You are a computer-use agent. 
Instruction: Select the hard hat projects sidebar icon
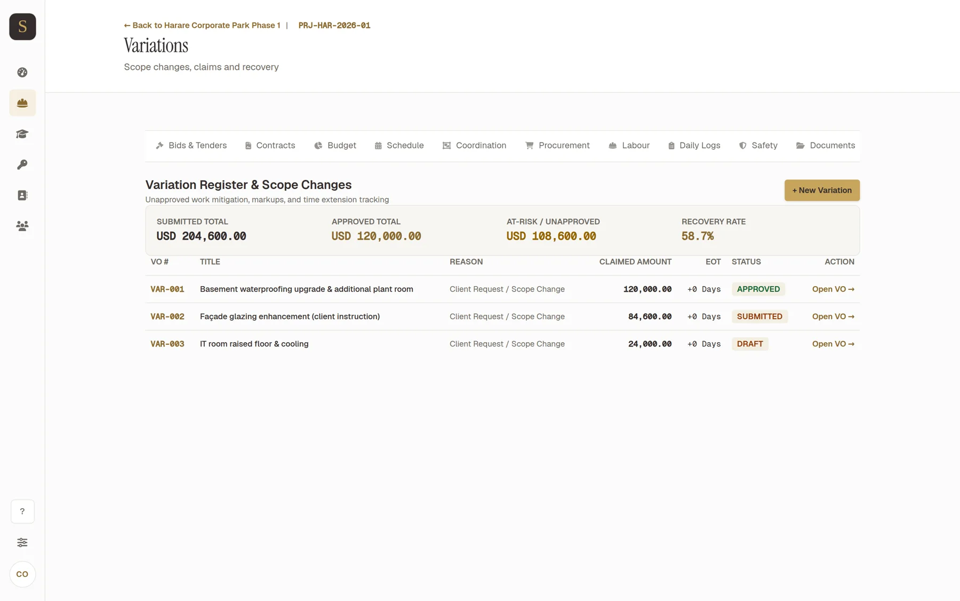click(x=22, y=103)
